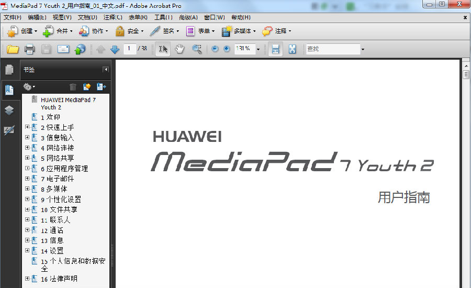
Task: Delete the selected bookmark with trash icon
Action: click(x=73, y=87)
